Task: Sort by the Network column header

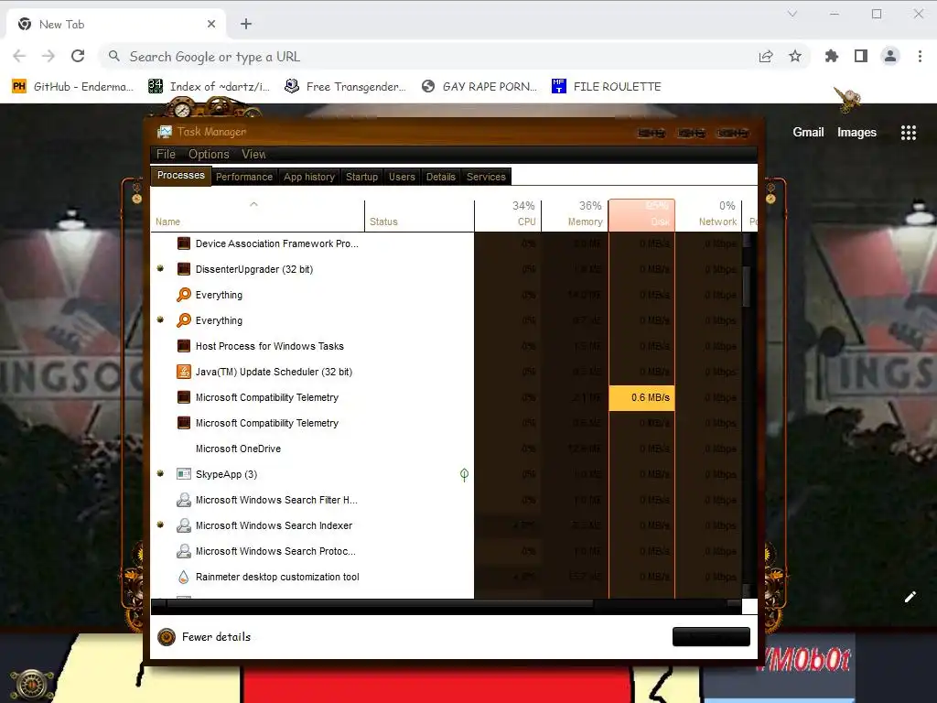Action: coord(708,215)
